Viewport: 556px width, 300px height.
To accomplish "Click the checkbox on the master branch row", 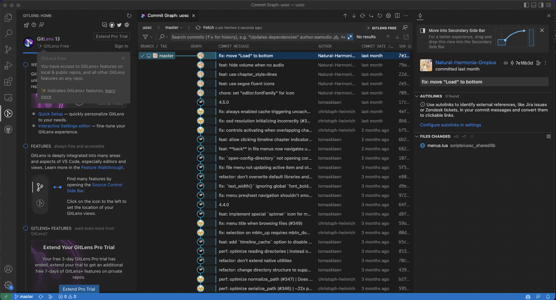I will point(143,56).
